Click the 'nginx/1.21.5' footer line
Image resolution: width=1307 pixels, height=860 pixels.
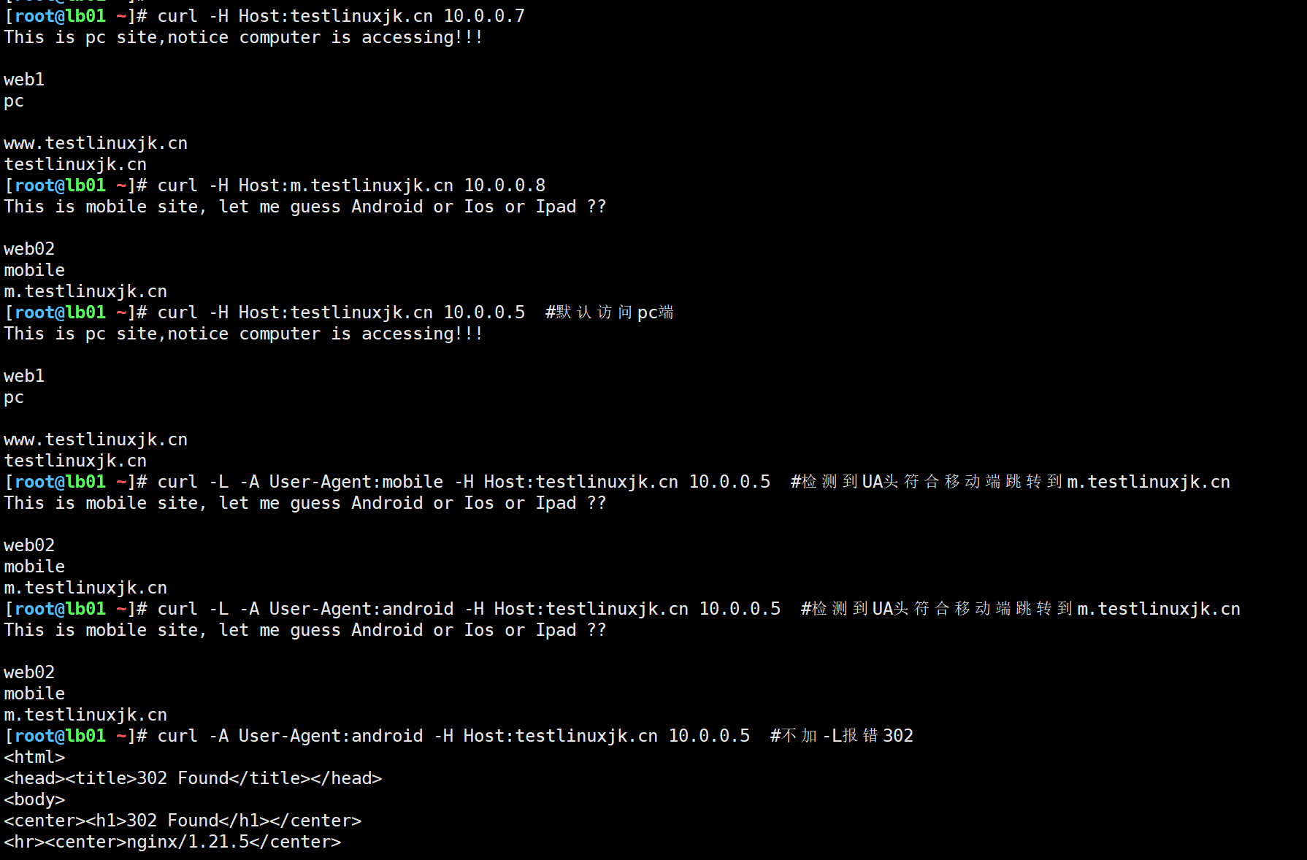[172, 842]
